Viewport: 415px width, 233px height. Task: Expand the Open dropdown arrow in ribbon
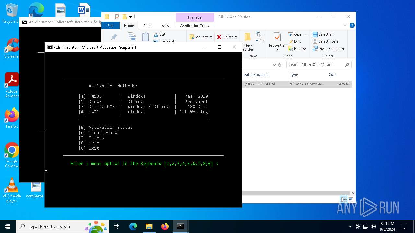pyautogui.click(x=306, y=34)
